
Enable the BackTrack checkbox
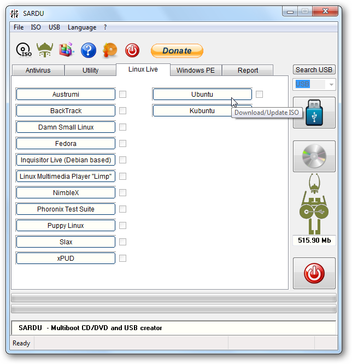(122, 111)
